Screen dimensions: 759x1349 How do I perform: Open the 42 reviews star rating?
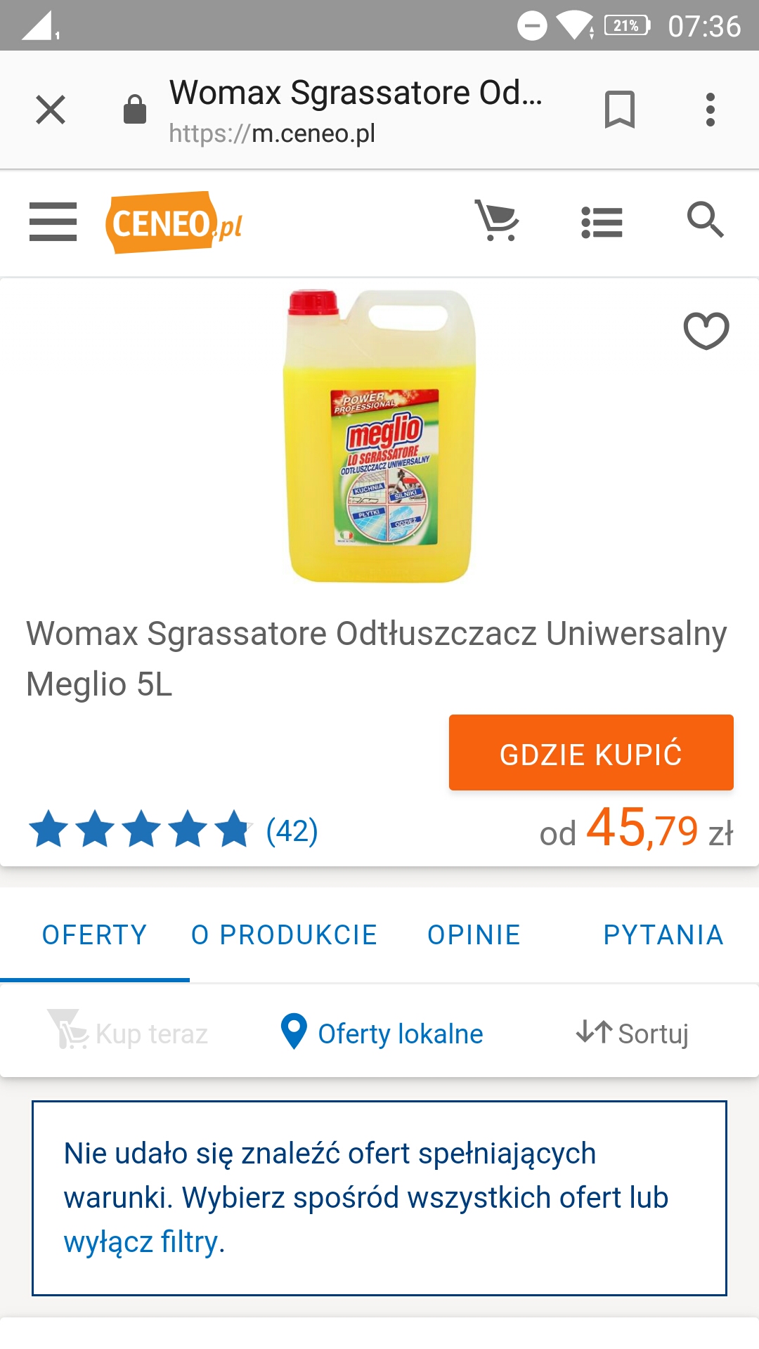173,830
